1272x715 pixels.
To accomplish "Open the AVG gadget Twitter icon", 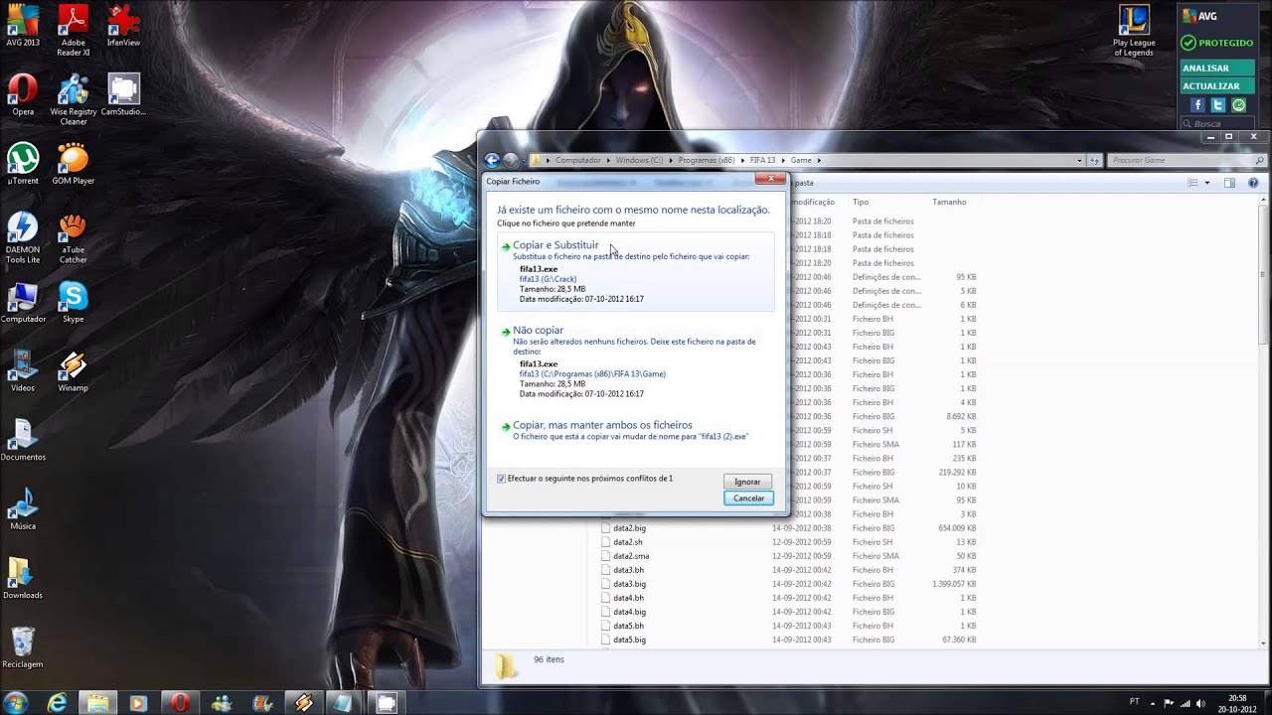I will (x=1217, y=105).
